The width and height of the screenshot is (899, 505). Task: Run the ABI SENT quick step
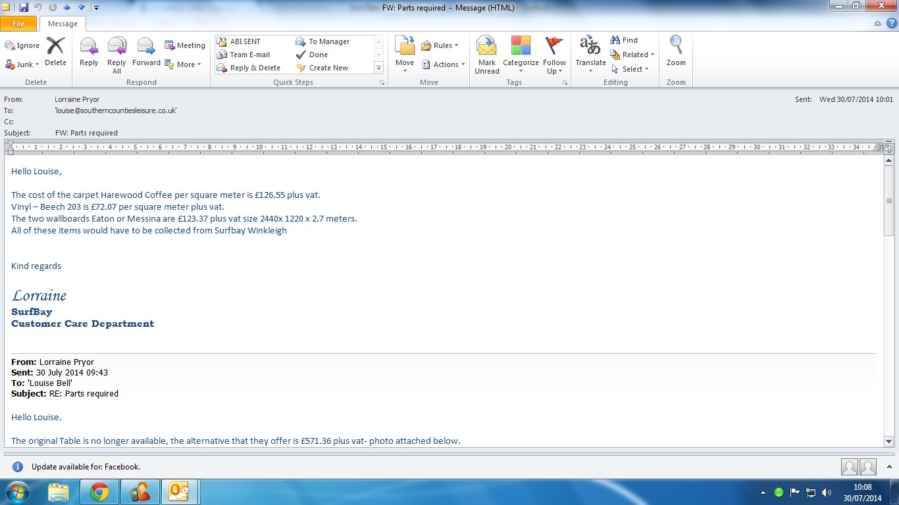[x=239, y=41]
